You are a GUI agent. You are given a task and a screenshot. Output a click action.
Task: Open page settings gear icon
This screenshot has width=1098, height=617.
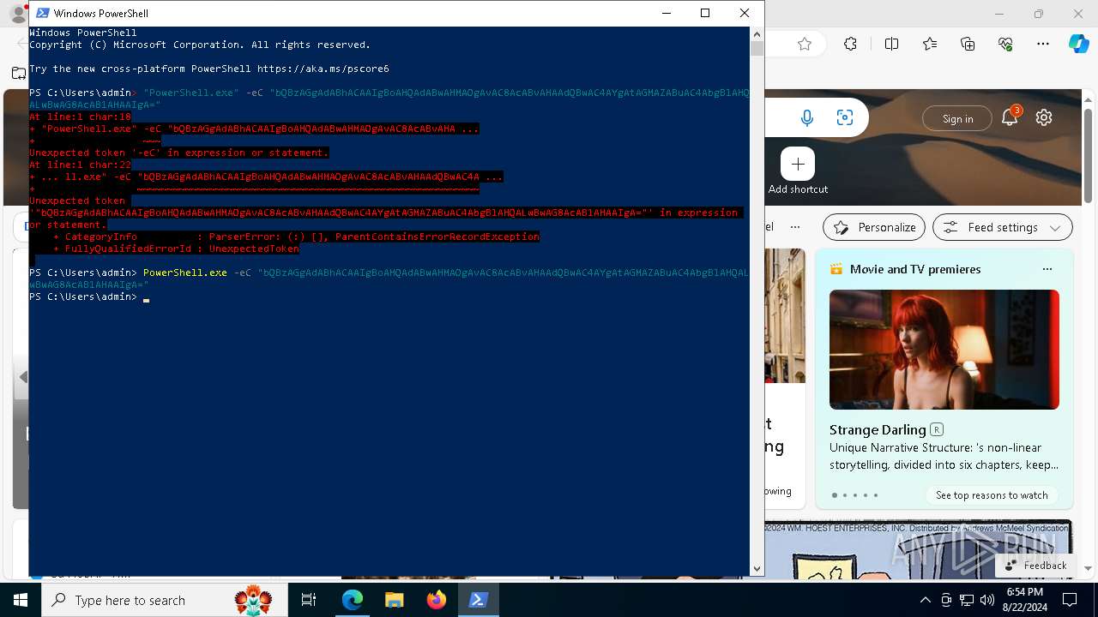tap(1044, 118)
